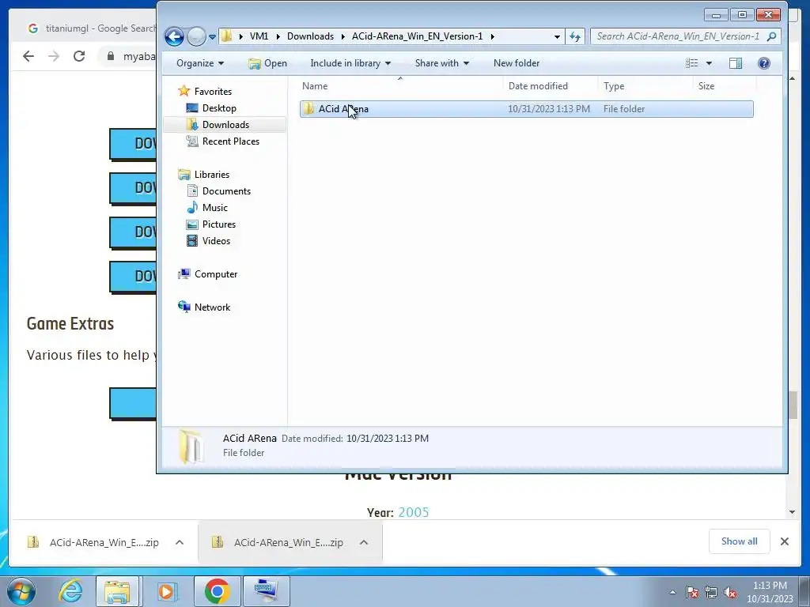Open recent pages dropdown beside Forward arrow
Screen dimensions: 810x607
coord(212,37)
